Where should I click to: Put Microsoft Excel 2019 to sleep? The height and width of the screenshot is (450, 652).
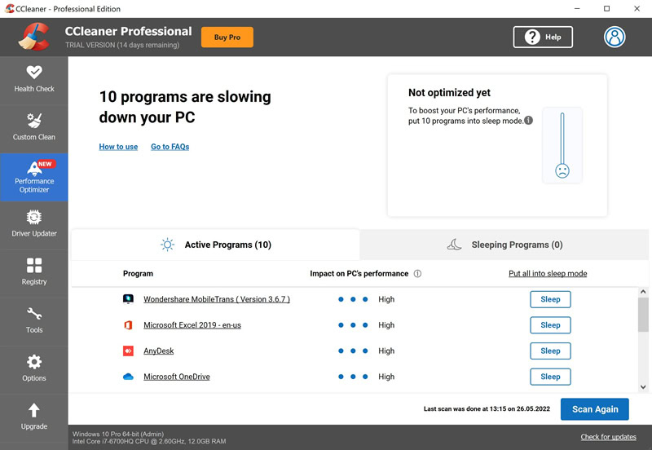[x=550, y=325]
